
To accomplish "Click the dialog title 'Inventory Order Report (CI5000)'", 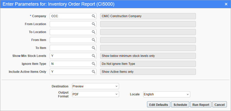I will tap(81, 4).
